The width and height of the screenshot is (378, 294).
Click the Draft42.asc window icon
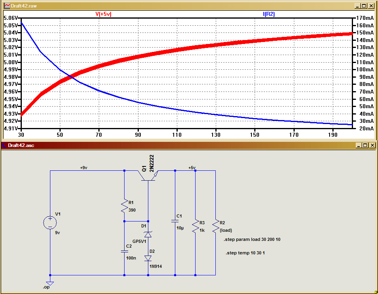click(4, 145)
